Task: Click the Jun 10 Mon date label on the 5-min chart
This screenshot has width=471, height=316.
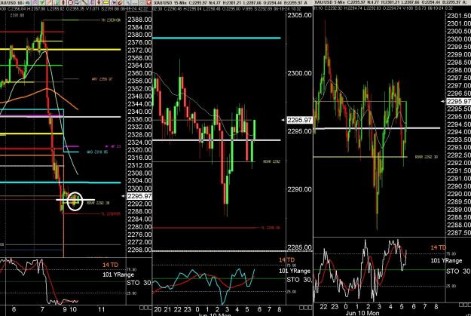Action: click(362, 313)
